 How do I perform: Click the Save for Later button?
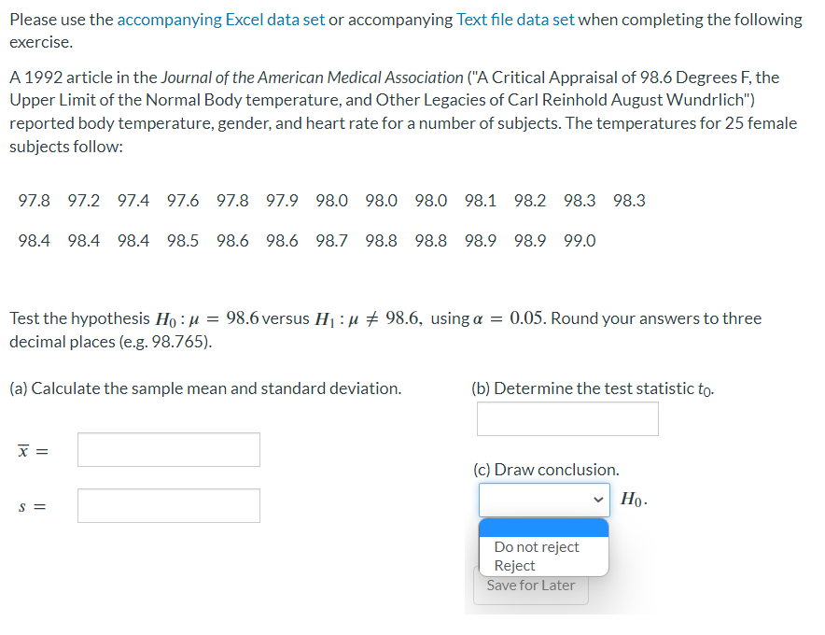(x=530, y=585)
